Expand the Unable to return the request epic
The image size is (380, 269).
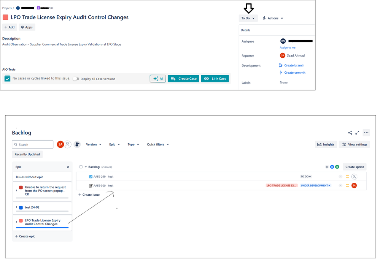point(16,191)
